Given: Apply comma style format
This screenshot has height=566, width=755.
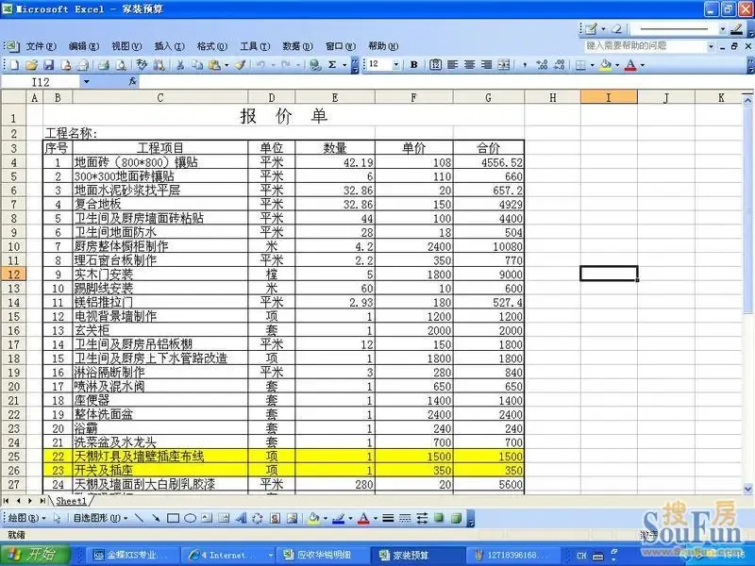Looking at the screenshot, I should click(525, 64).
